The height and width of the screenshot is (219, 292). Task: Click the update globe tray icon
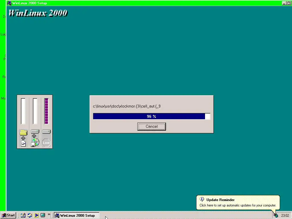pos(276,216)
